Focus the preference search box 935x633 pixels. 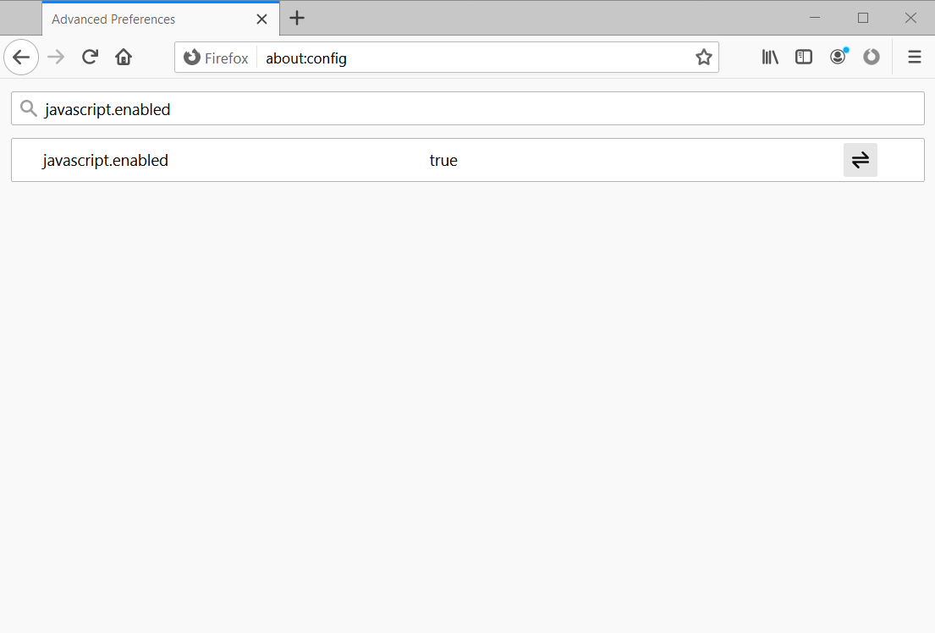pos(474,109)
